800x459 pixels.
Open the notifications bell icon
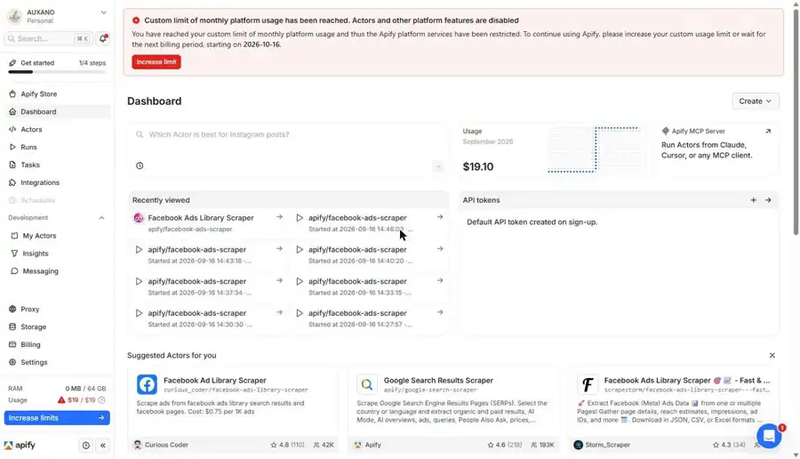(x=102, y=39)
